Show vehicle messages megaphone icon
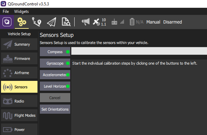This screenshot has width=207, height=135. (x=85, y=22)
